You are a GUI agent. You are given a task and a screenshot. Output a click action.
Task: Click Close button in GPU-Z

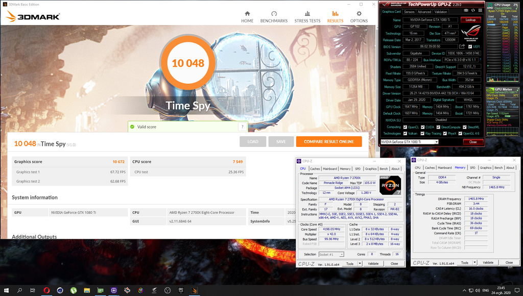[473, 142]
